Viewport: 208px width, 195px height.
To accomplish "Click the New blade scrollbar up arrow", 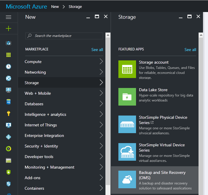I will click(108, 35).
